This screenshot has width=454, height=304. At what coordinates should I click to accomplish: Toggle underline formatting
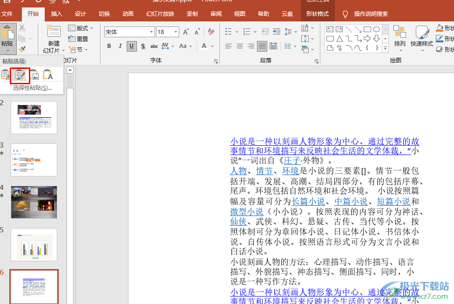click(131, 46)
